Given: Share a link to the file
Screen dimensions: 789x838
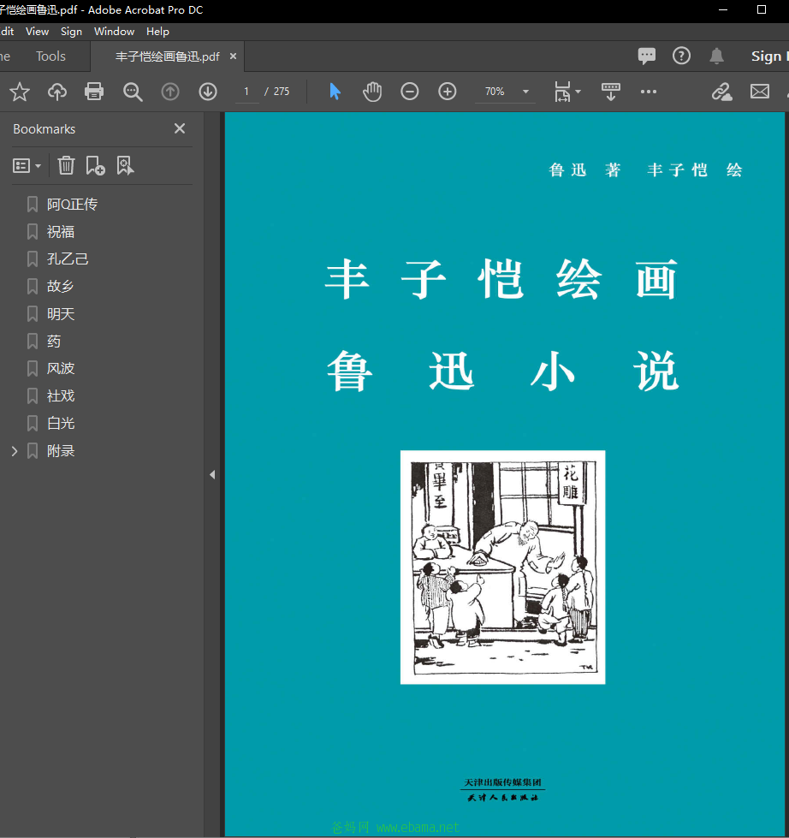Looking at the screenshot, I should click(x=721, y=92).
